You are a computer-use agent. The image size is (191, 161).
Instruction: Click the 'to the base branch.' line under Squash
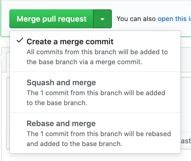(x=57, y=103)
